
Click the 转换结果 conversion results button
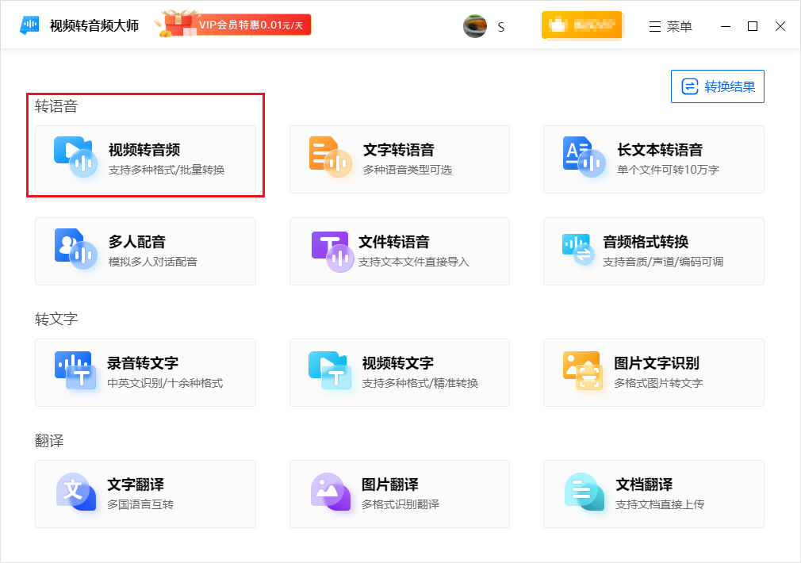click(717, 86)
